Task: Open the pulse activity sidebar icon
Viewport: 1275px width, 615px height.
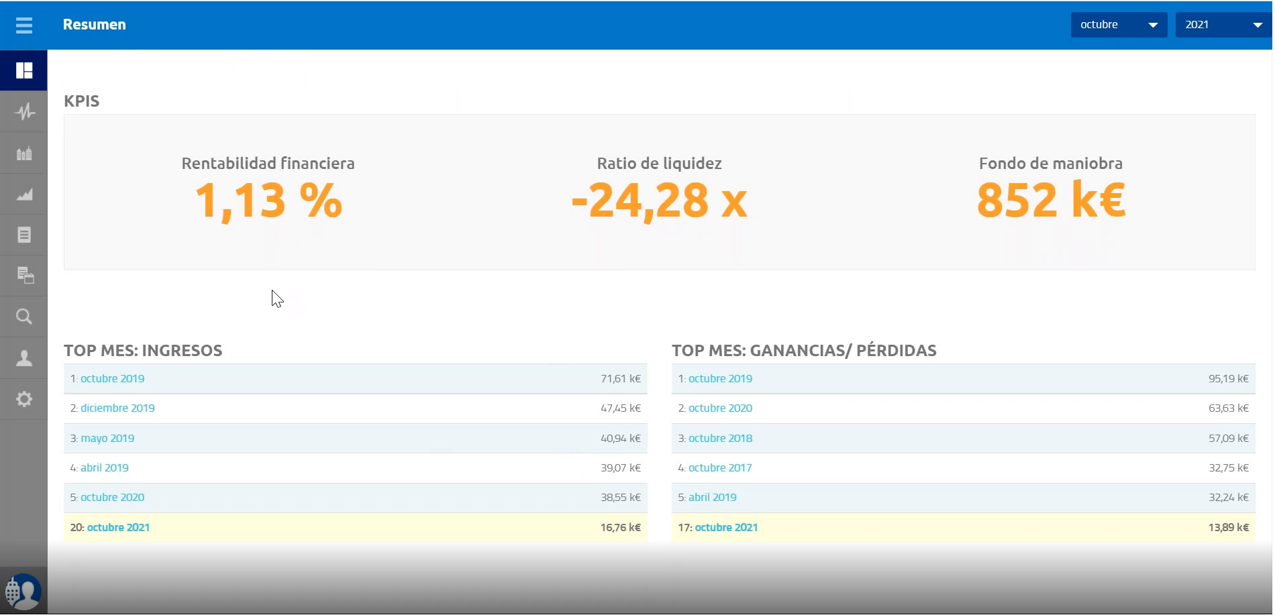Action: [x=24, y=111]
